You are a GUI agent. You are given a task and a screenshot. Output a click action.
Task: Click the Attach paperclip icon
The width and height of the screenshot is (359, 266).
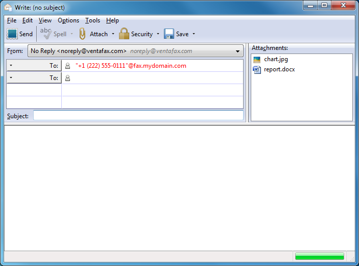pos(82,34)
